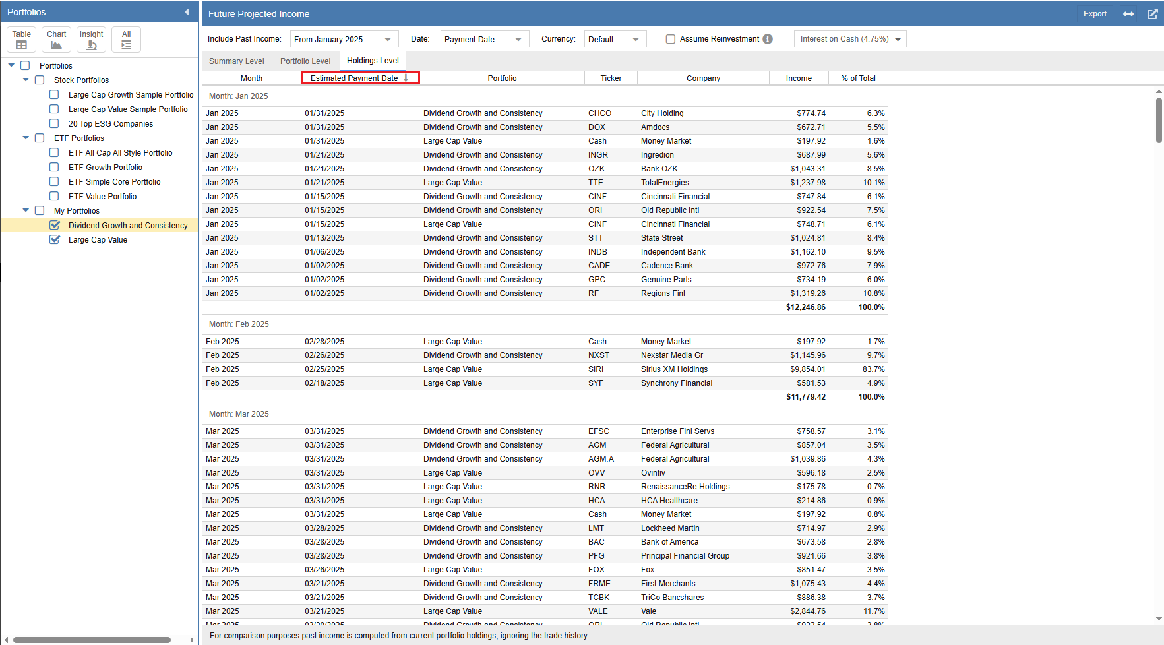Switch to Table view icon
This screenshot has height=645, width=1164.
(x=21, y=40)
